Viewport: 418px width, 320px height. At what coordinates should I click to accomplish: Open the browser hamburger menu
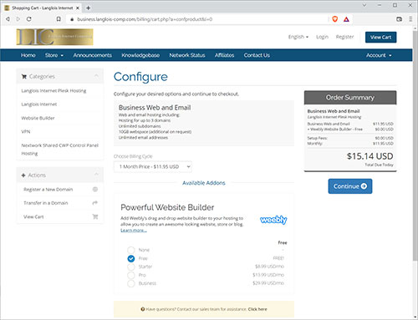[410, 19]
